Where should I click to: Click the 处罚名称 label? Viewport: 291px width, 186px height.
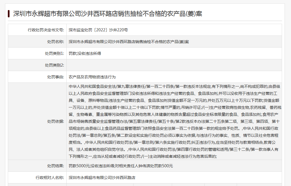55,42
